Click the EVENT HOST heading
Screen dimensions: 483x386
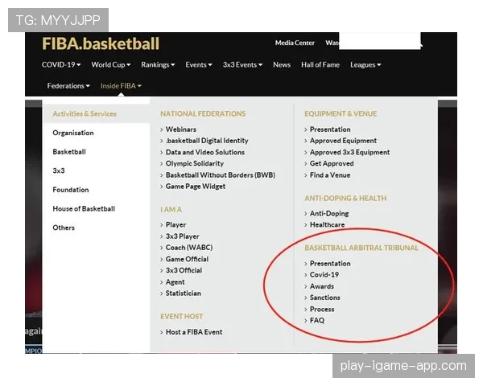[181, 316]
